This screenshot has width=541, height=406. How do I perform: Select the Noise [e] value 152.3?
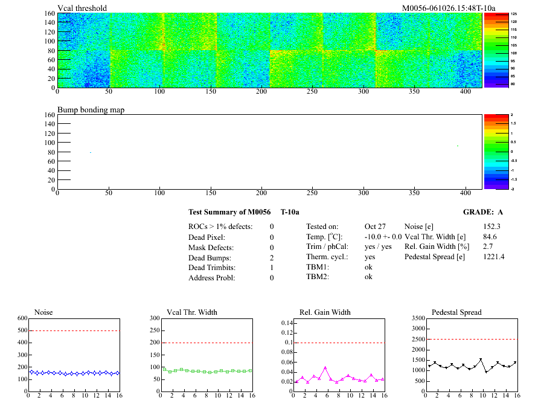pos(492,227)
